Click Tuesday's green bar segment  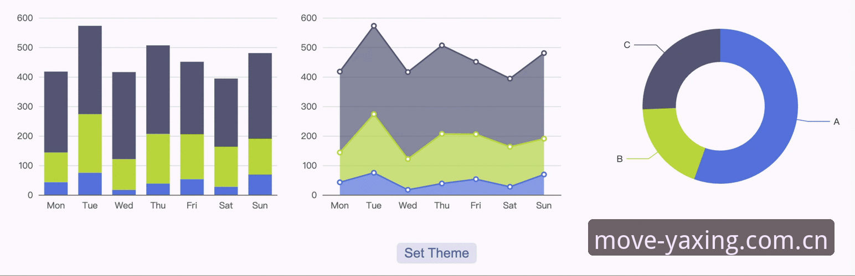[90, 144]
